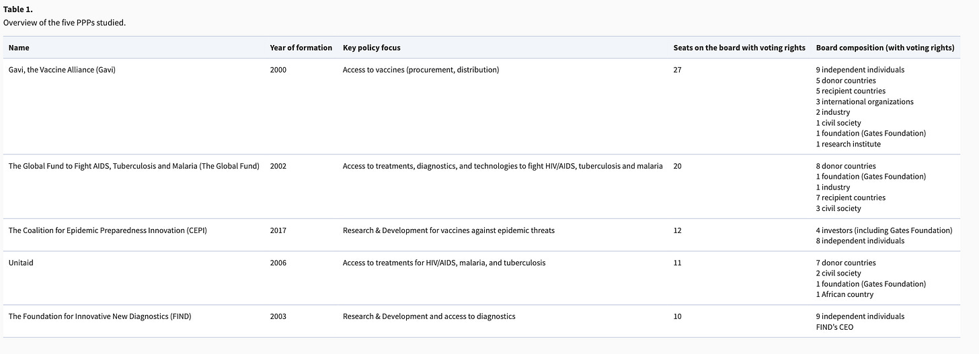Click the "Table 1." caption label
Screen dimensions: 979x354
[x=18, y=9]
